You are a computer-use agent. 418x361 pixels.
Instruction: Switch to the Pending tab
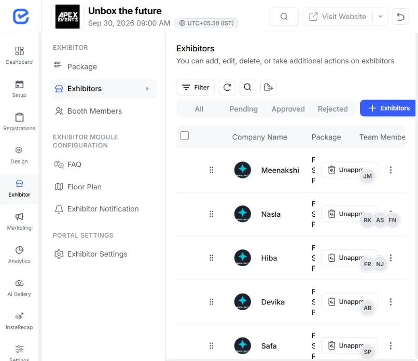coord(243,109)
